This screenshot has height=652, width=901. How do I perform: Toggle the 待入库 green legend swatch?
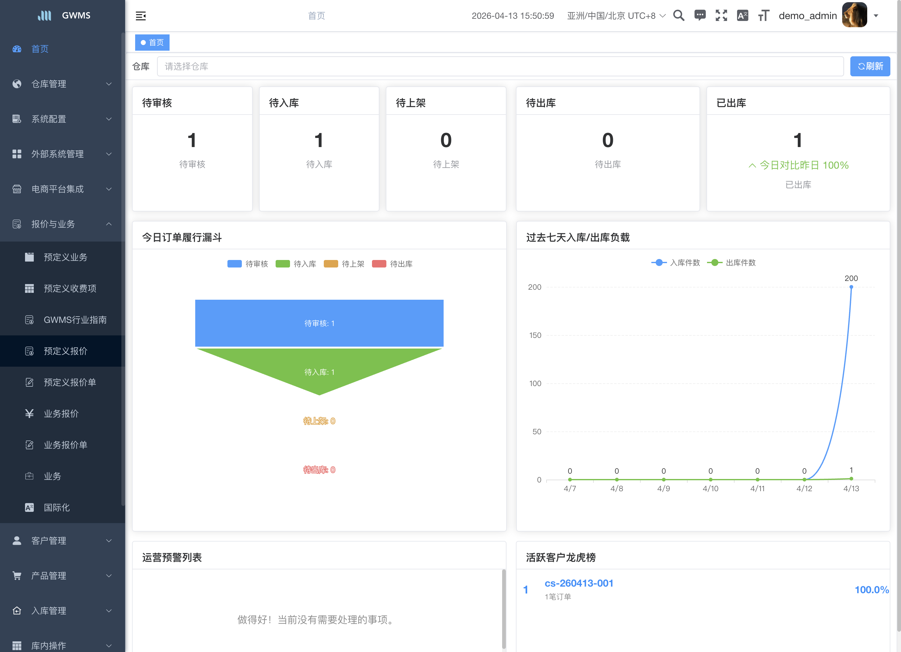[283, 264]
